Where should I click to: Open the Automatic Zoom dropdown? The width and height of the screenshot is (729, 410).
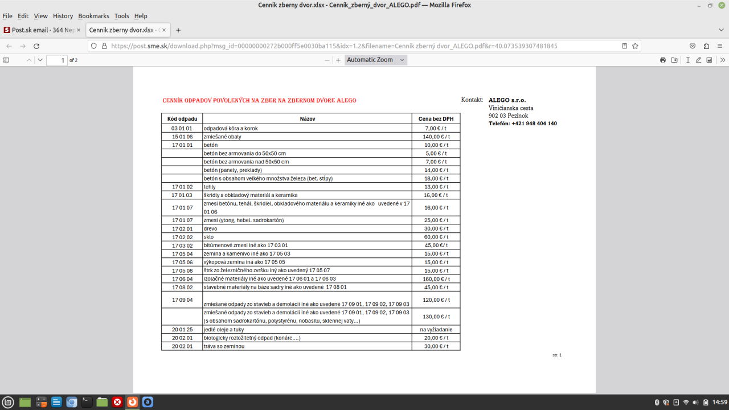coord(376,60)
